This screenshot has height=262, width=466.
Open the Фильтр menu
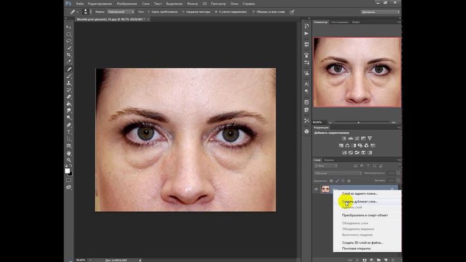[x=192, y=4]
